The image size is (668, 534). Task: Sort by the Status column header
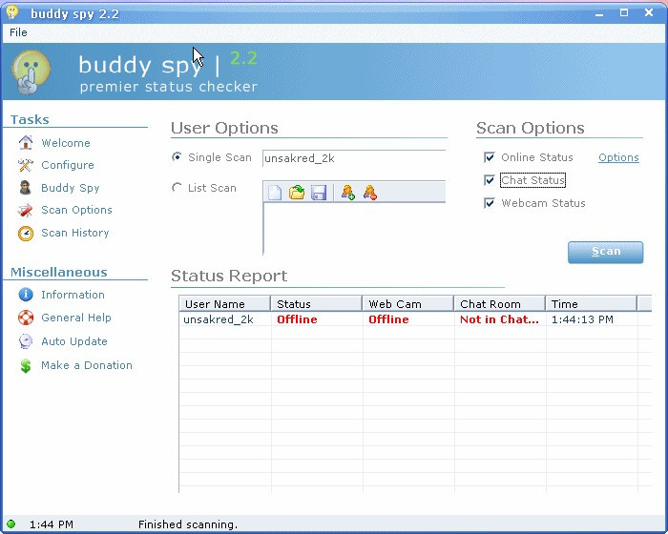point(317,304)
